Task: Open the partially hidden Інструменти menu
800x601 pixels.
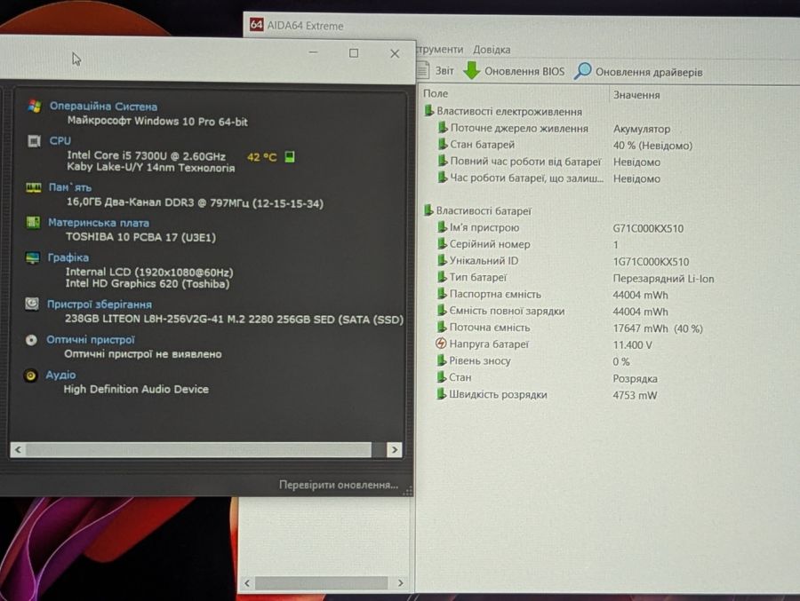Action: click(x=440, y=49)
